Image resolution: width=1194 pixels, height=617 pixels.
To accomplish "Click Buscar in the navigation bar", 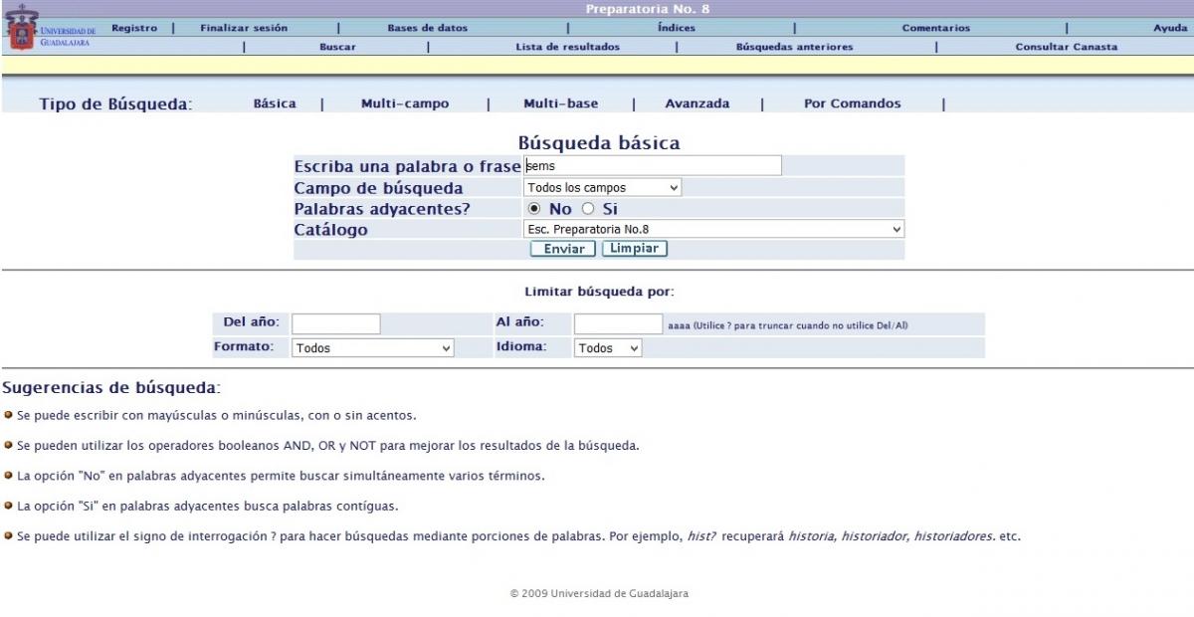I will coord(337,47).
